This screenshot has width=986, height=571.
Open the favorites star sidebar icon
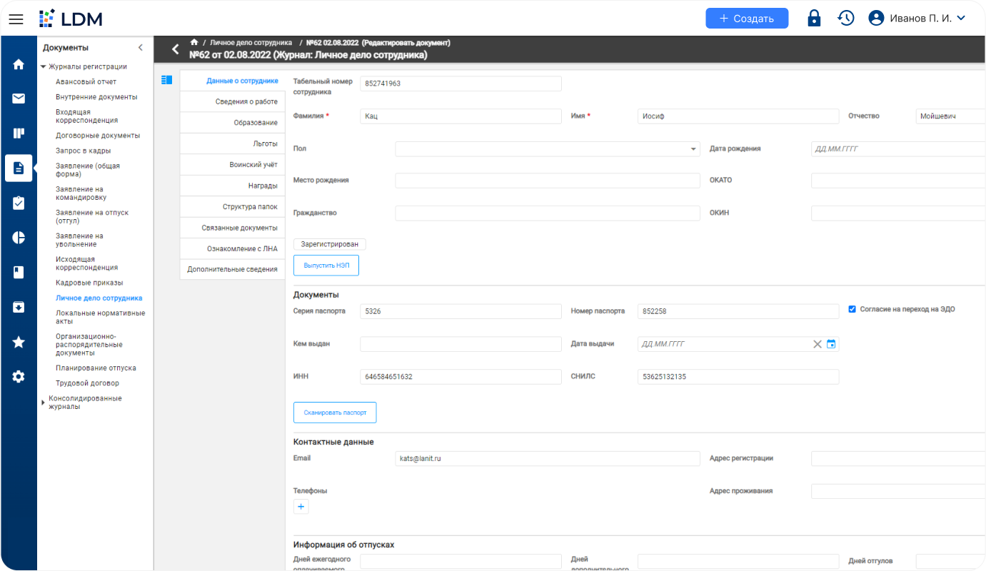tap(19, 342)
